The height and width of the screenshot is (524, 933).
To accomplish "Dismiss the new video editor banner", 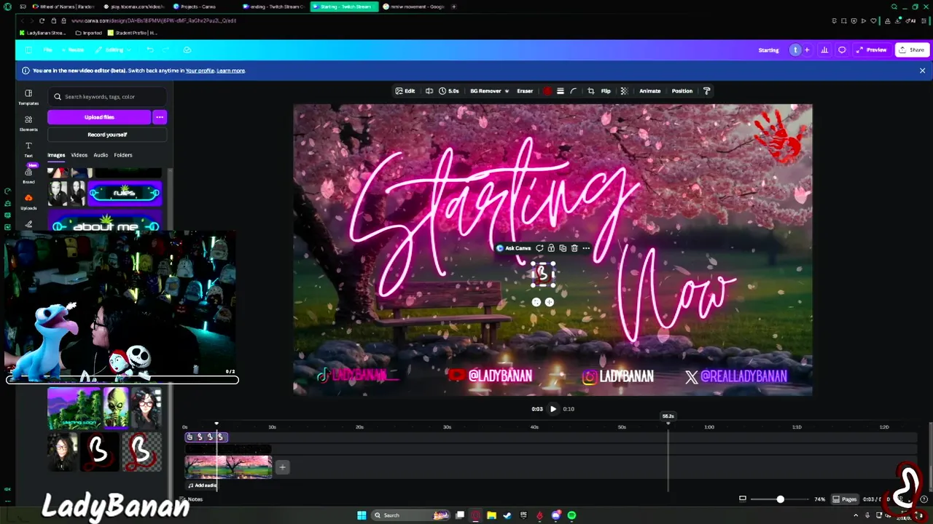I will pos(922,71).
